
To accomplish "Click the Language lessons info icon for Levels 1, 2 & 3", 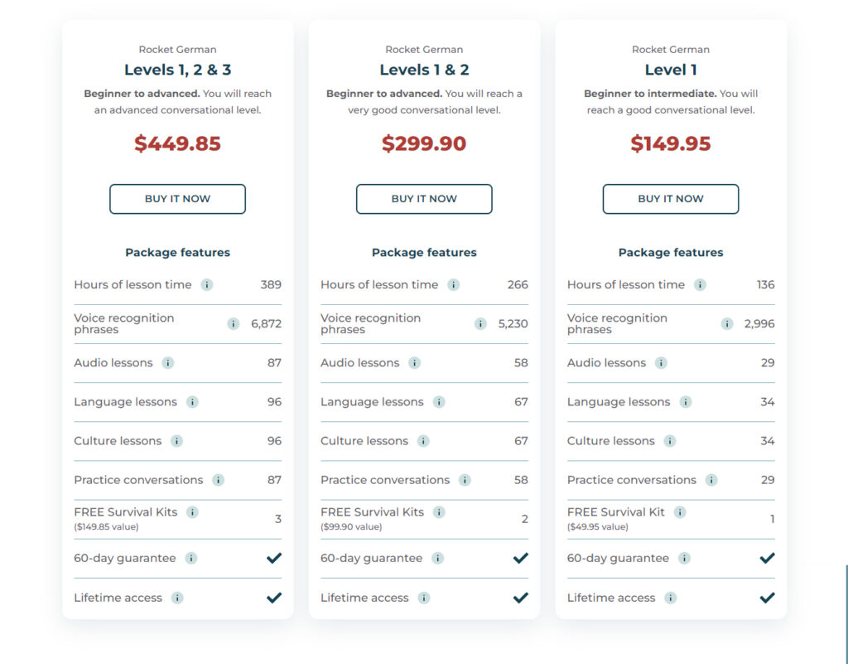I will [191, 402].
